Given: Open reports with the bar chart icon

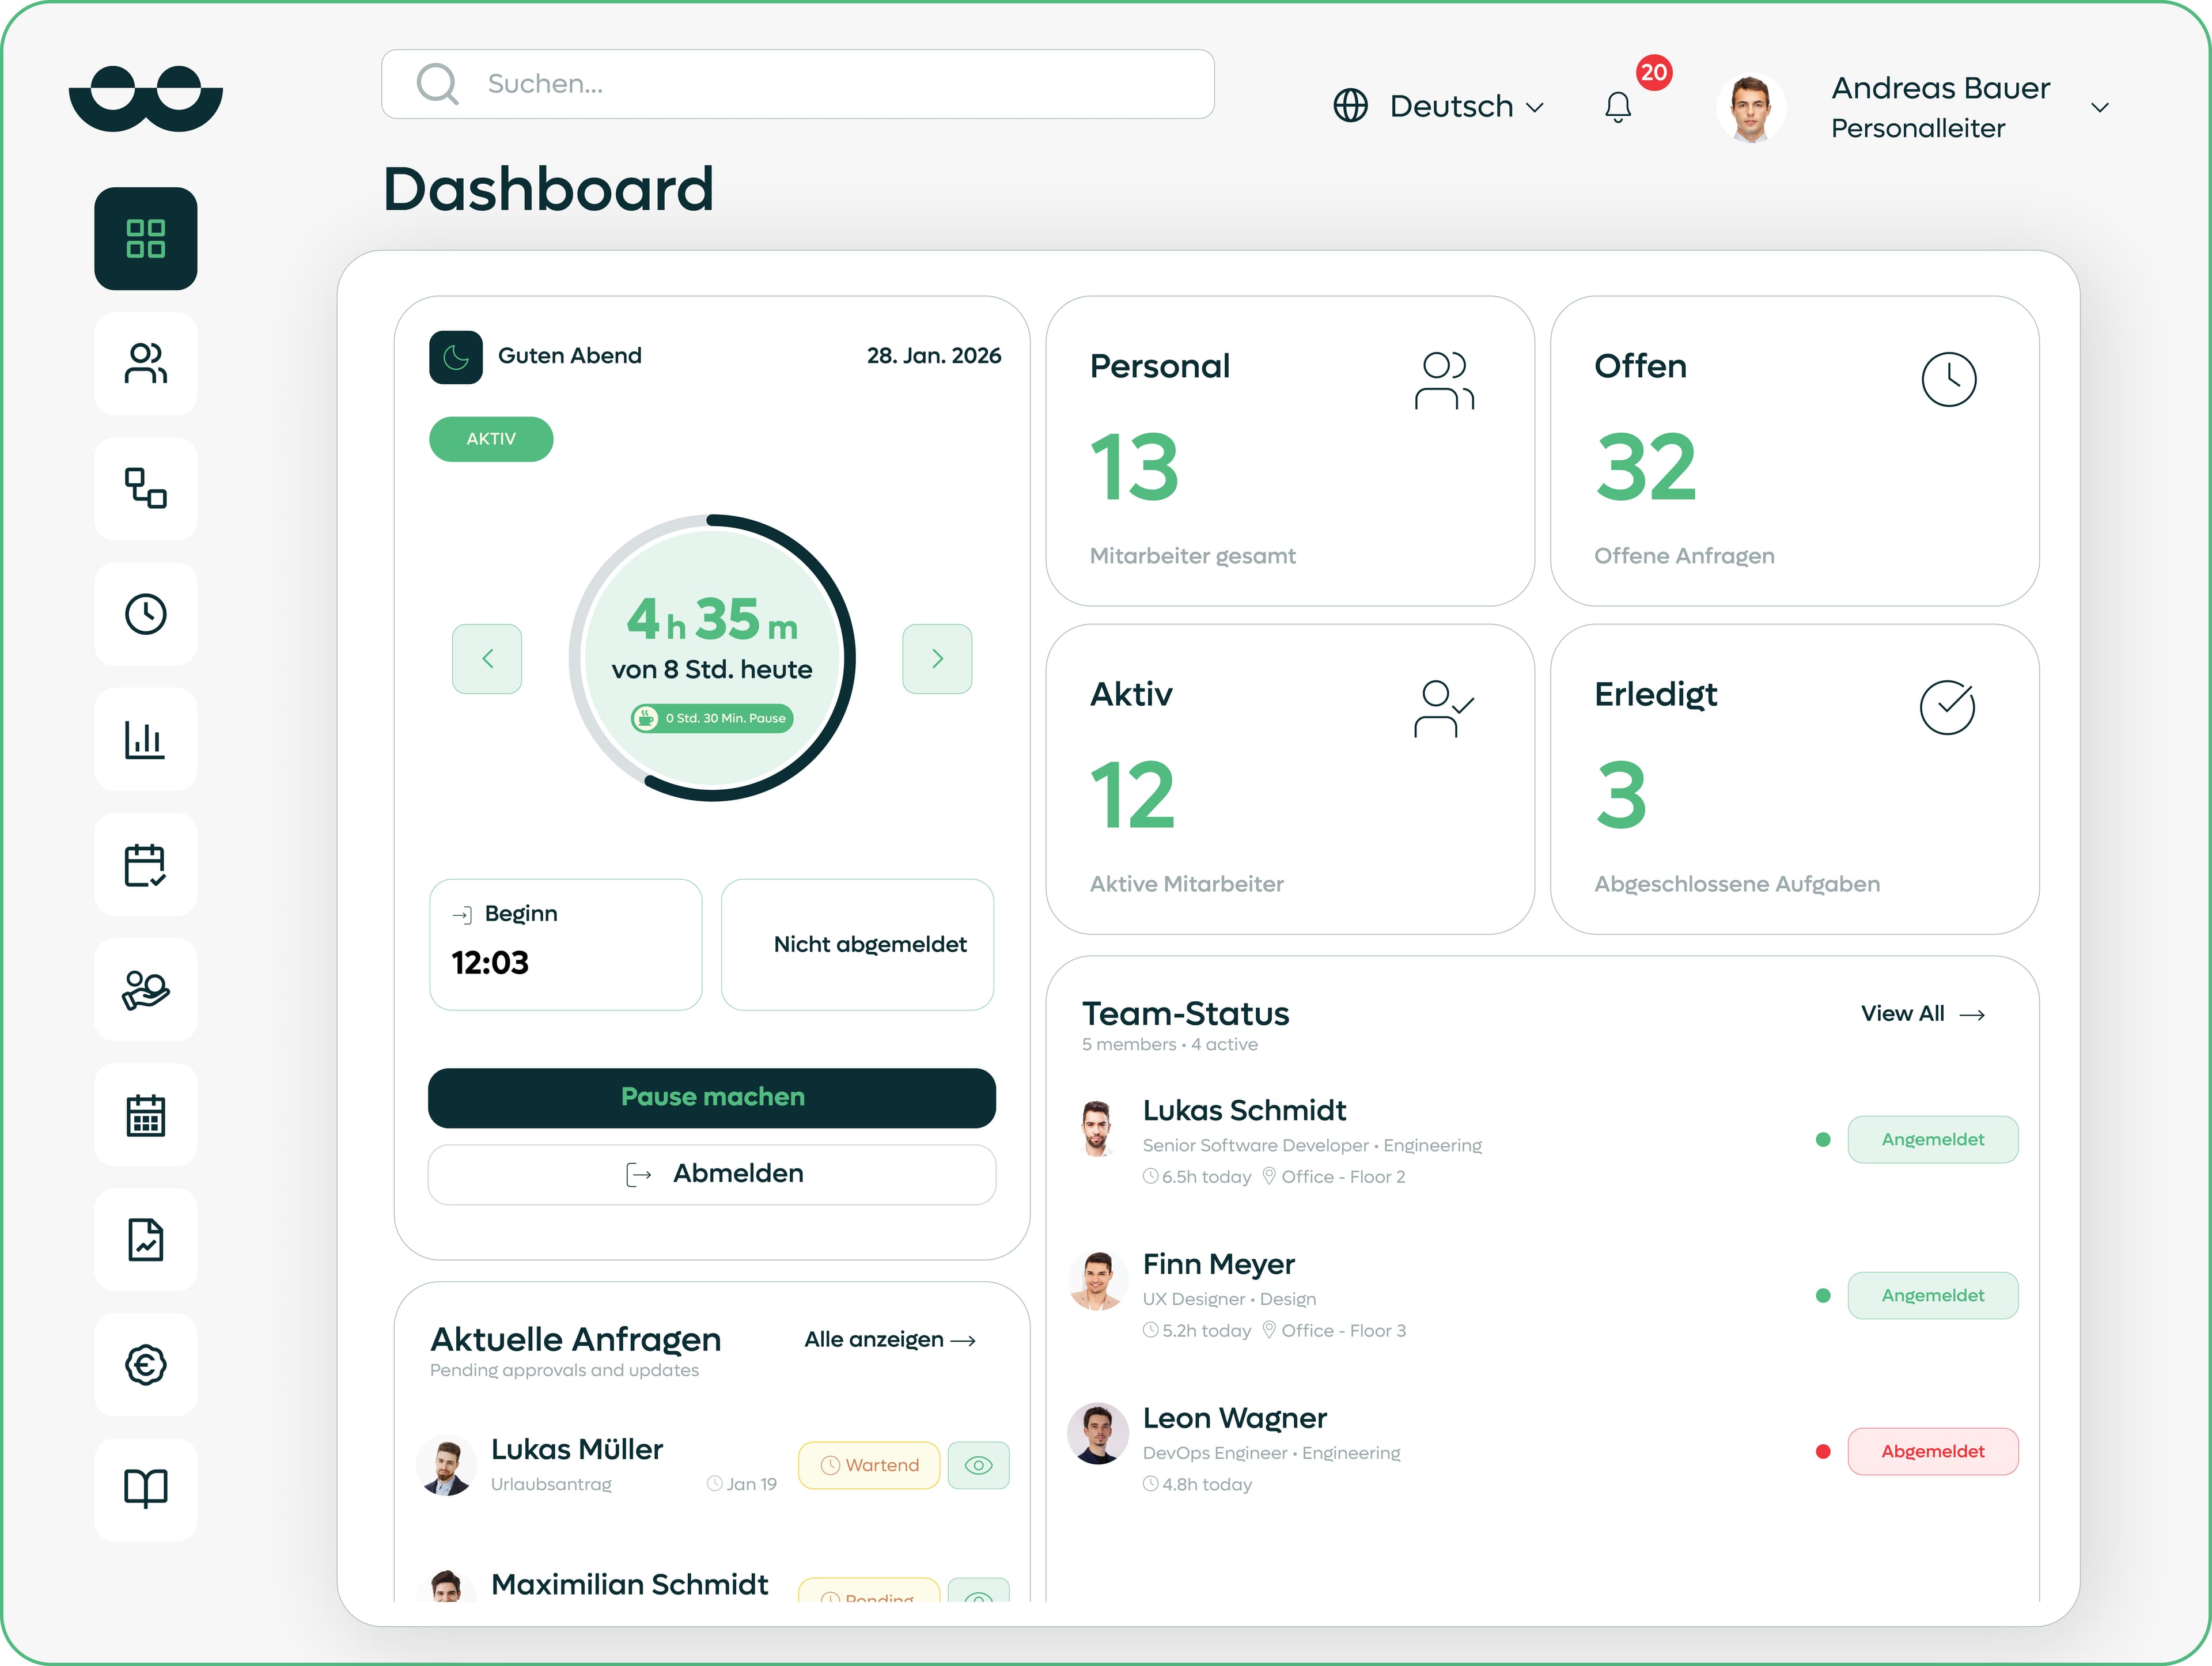Looking at the screenshot, I should pyautogui.click(x=145, y=739).
